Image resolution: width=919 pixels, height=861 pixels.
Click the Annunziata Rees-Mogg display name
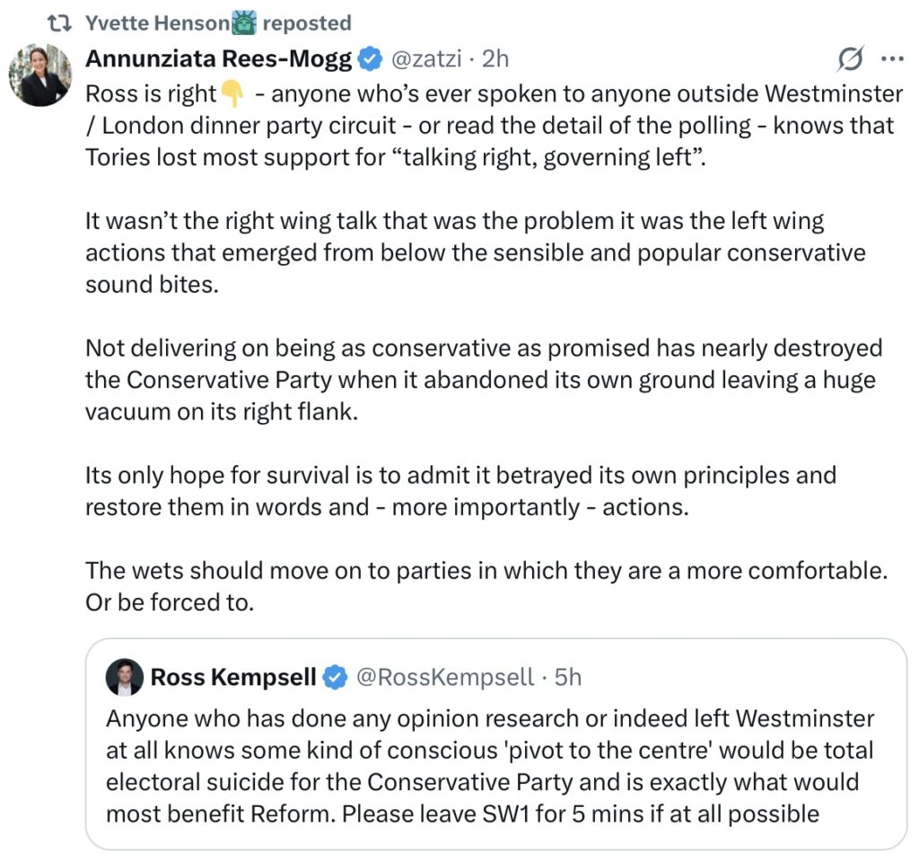[x=218, y=60]
